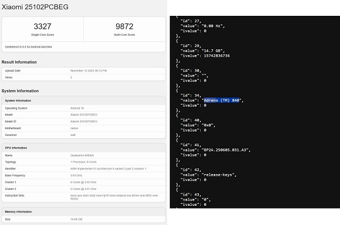
Task: Click the Result Information heading
Action: coord(19,62)
